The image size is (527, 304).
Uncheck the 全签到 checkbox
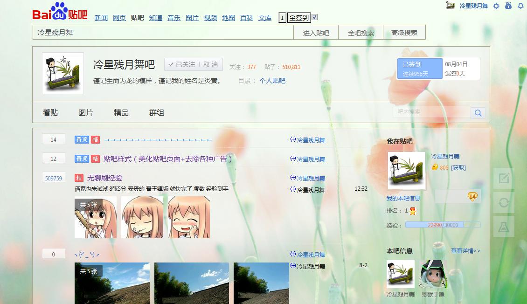(315, 17)
